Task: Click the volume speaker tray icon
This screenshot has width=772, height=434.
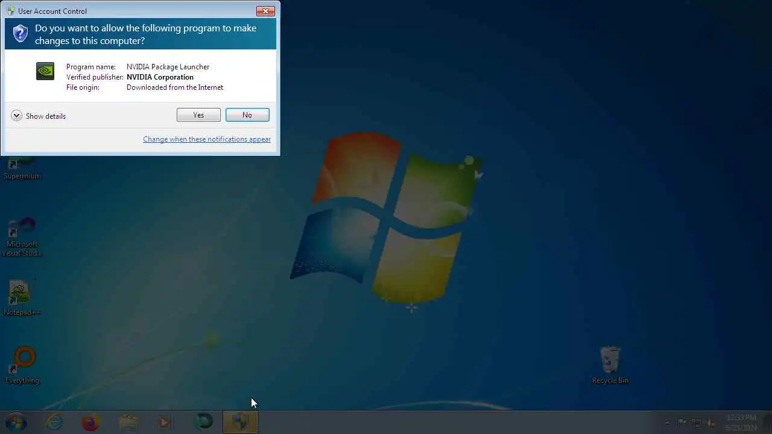Action: click(712, 423)
